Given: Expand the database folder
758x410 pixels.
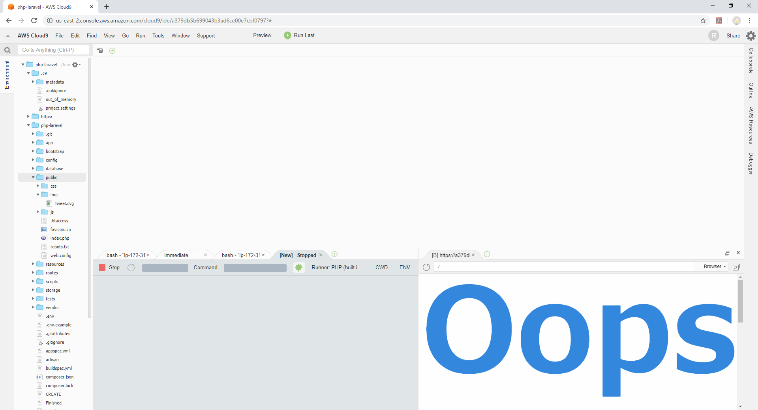Looking at the screenshot, I should pyautogui.click(x=33, y=169).
